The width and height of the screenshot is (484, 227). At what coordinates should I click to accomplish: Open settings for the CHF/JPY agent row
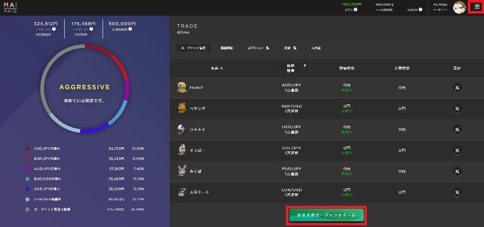coord(457,151)
